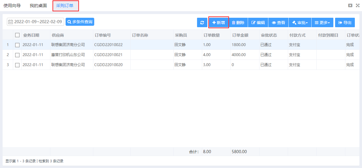Click the 新增 add button

[219, 23]
